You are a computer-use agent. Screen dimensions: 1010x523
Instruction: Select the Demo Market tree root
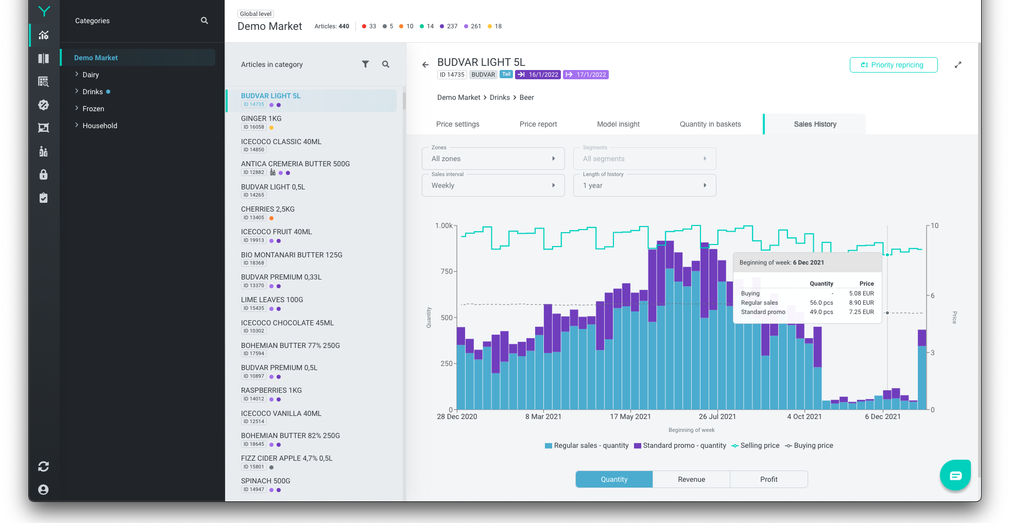138,58
